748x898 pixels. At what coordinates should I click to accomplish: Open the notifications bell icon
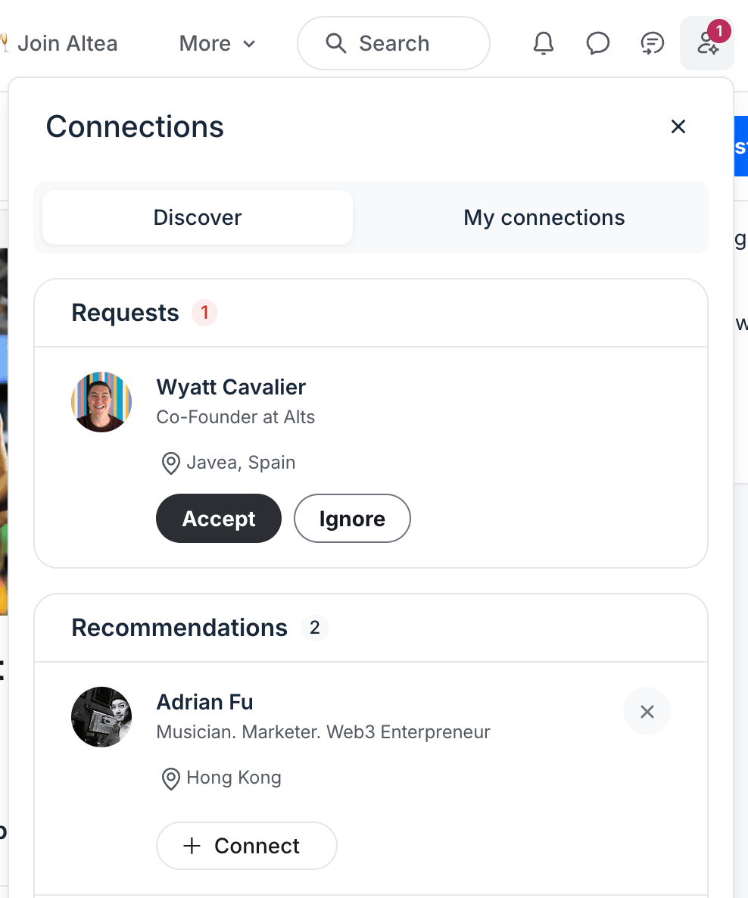543,43
